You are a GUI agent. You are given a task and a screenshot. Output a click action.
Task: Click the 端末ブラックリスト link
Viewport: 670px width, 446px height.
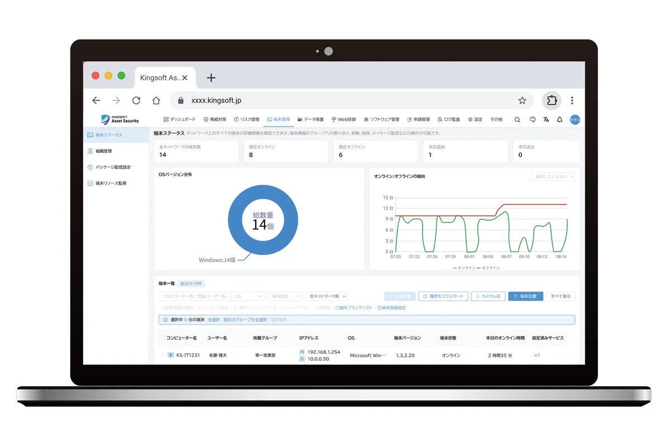354,308
